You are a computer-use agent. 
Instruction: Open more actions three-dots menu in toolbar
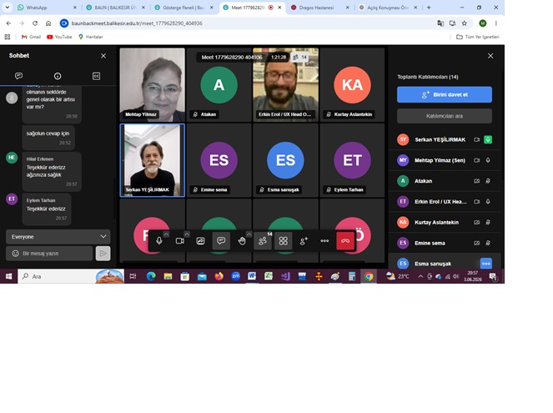pyautogui.click(x=324, y=241)
